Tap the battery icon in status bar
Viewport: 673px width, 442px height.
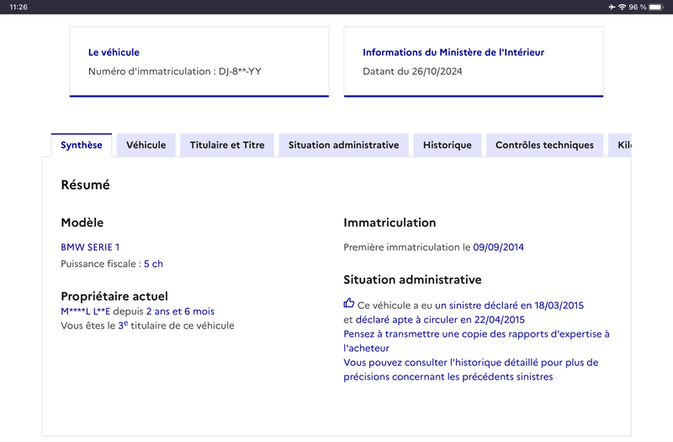coord(656,7)
